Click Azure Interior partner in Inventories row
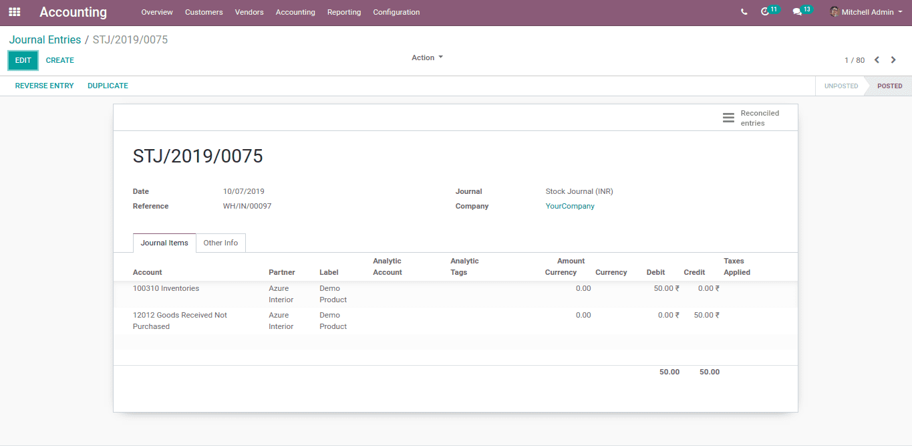Screen dimensions: 912x446 point(281,294)
